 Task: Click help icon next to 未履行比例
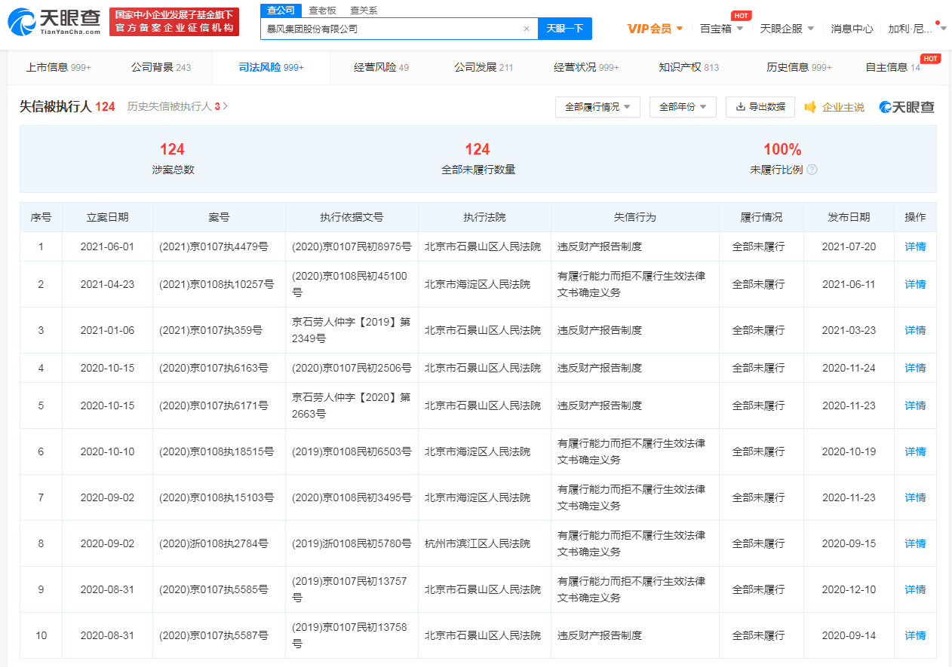pyautogui.click(x=812, y=170)
